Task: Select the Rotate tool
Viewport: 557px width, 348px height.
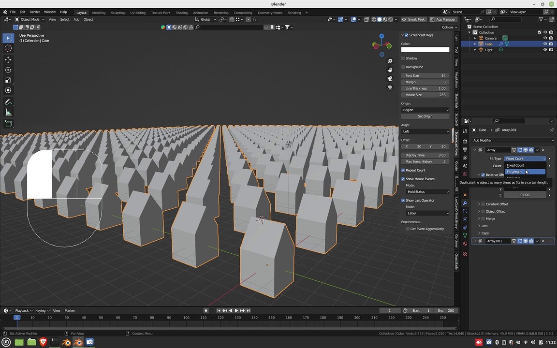Action: (8, 70)
